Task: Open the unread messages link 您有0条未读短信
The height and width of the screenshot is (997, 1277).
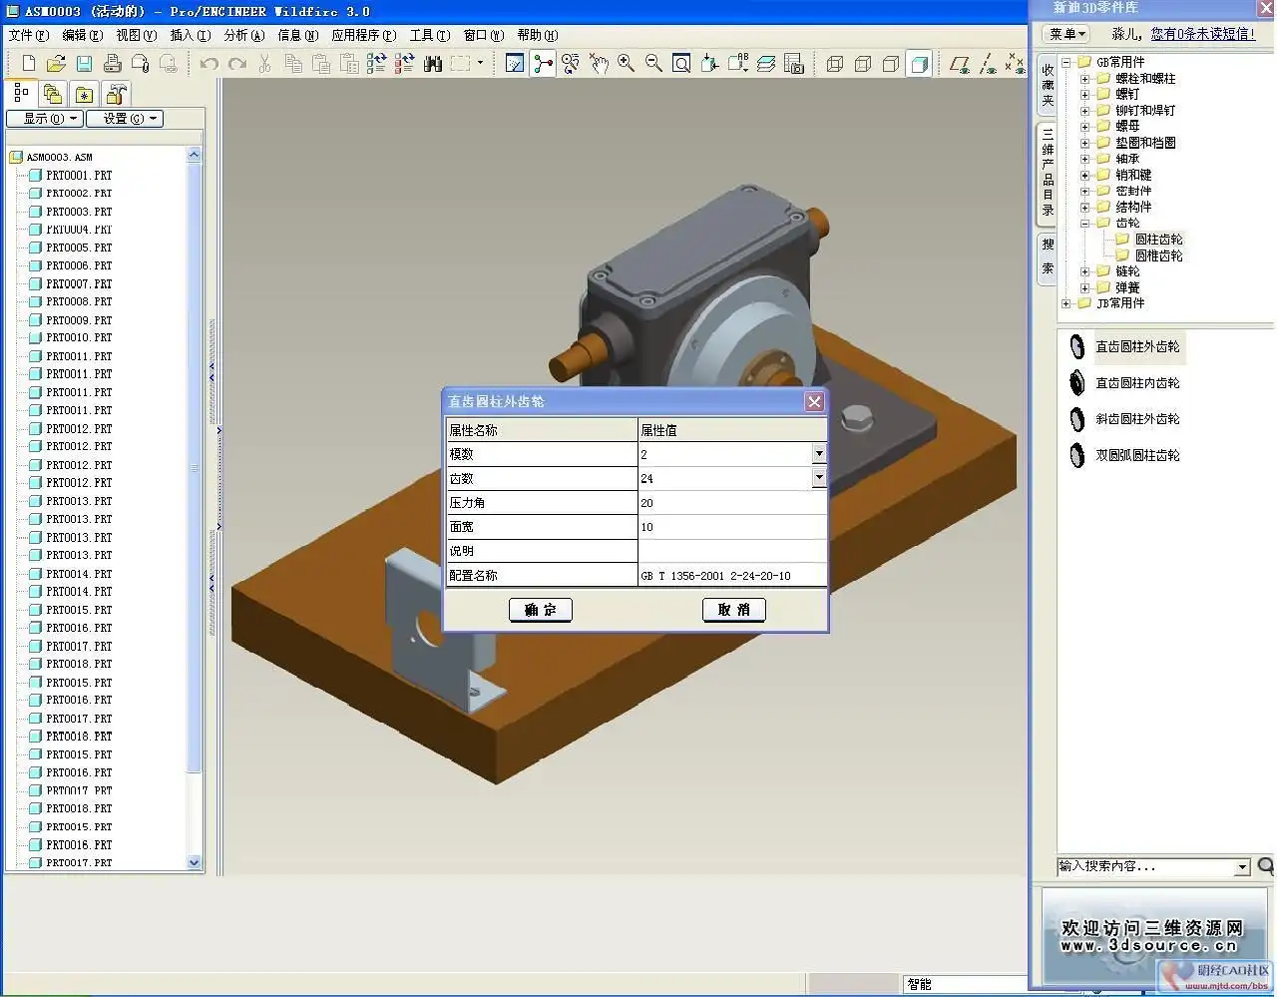Action: (x=1202, y=34)
